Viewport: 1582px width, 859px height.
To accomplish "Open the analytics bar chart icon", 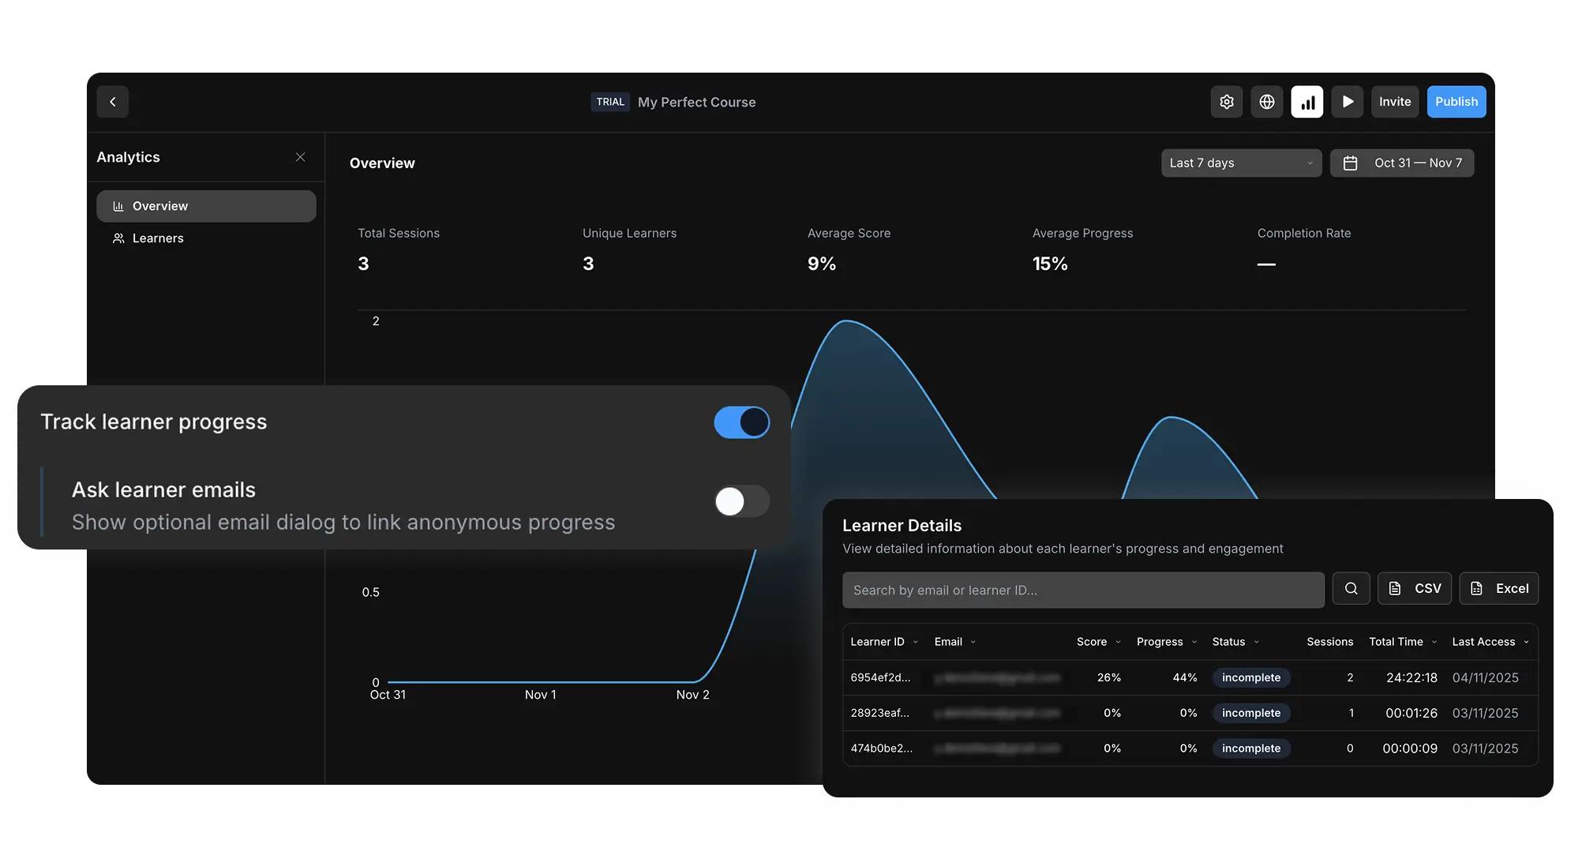I will (x=1307, y=101).
